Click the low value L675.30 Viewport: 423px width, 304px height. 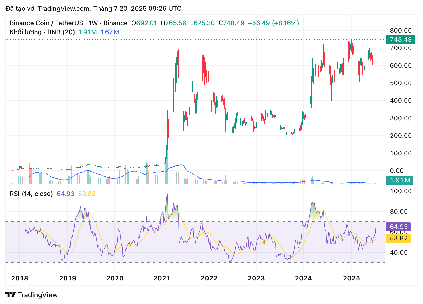click(x=202, y=23)
